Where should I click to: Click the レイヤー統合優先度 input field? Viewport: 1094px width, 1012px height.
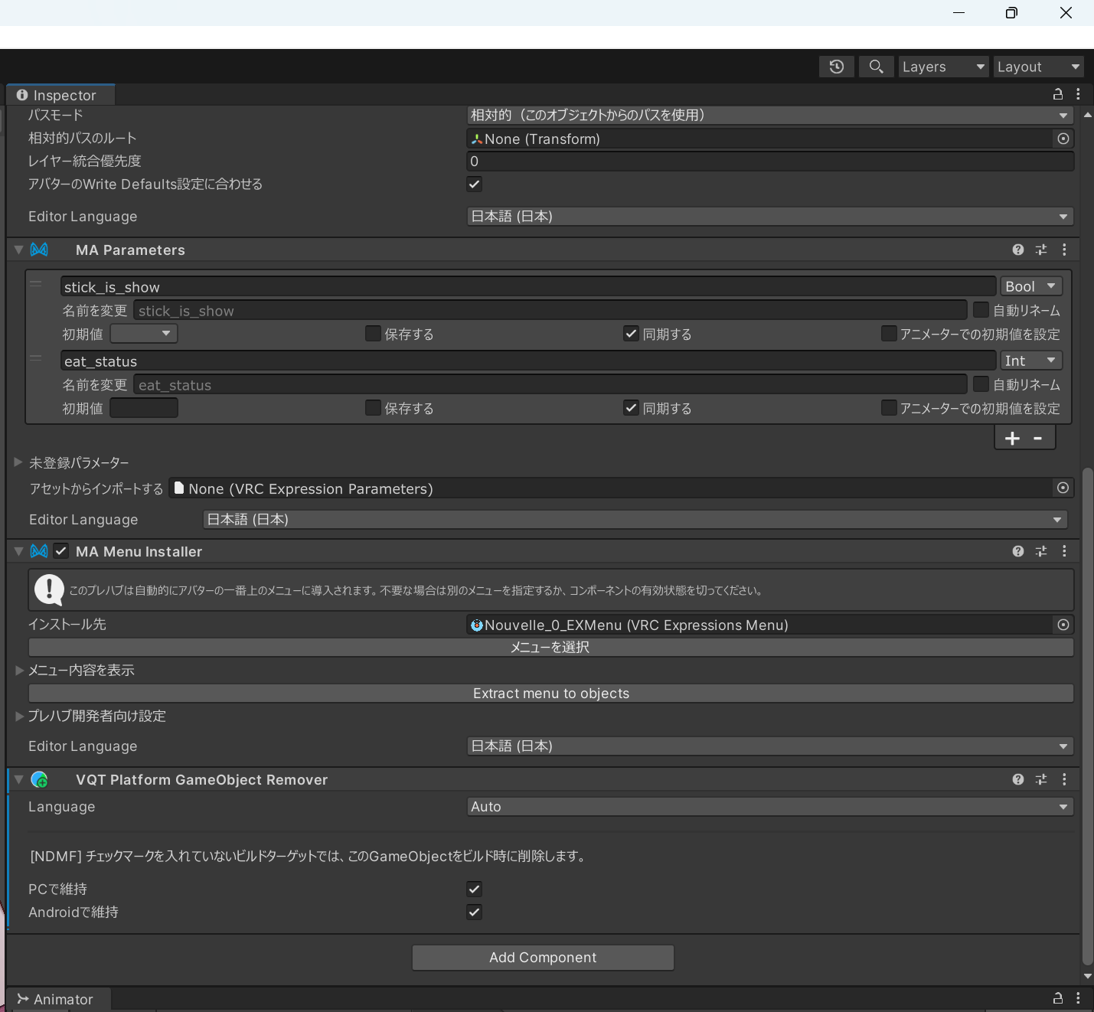point(769,162)
